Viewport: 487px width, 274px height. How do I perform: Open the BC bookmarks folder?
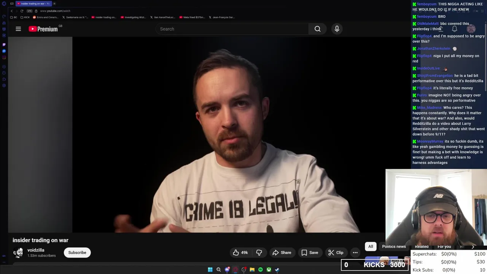click(13, 17)
